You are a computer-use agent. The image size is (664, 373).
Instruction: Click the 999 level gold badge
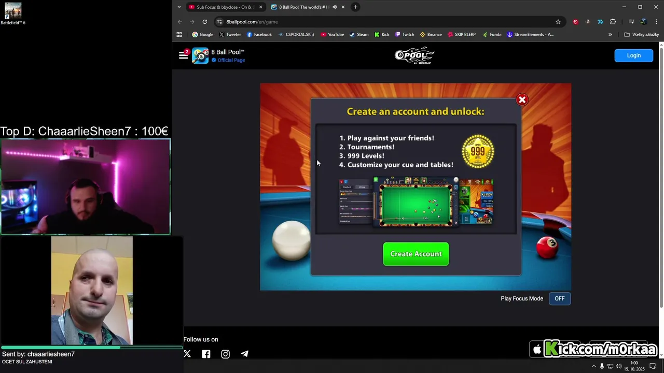click(478, 151)
